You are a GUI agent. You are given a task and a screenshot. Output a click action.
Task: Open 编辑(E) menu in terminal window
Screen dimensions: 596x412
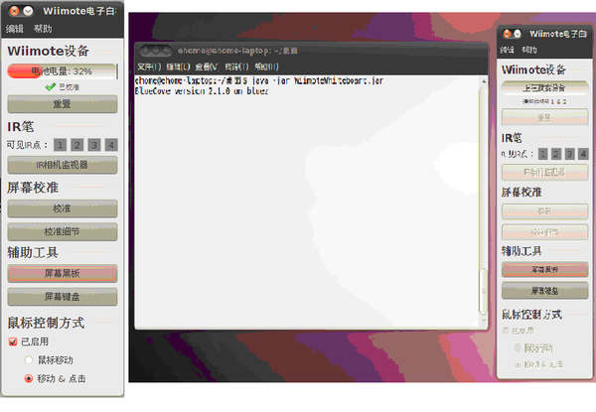coord(178,67)
